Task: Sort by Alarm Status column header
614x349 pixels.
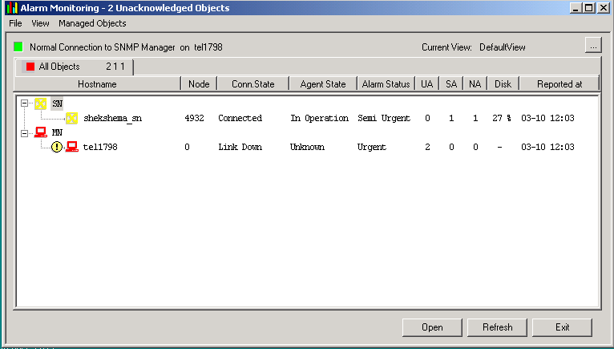Action: click(386, 83)
